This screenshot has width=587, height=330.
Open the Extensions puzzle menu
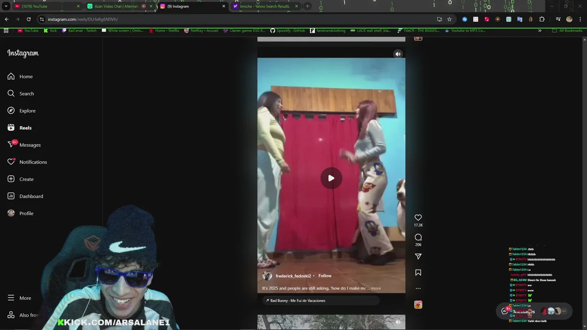[x=542, y=19]
